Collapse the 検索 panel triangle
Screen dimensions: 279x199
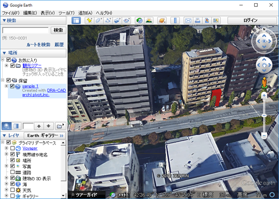point(4,21)
